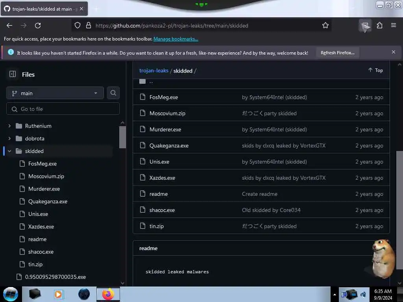This screenshot has height=302, width=403.
Task: Open Murderer.exe in the file list
Action: click(165, 129)
